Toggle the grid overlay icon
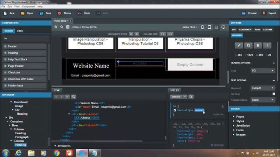 (67, 27)
